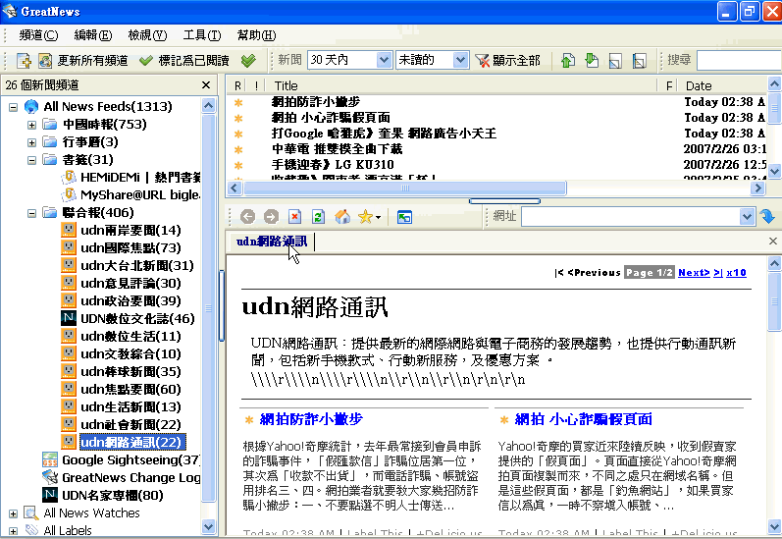Open the 未讀的 filter dropdown
Viewport: 782px width, 539px height.
(x=460, y=61)
